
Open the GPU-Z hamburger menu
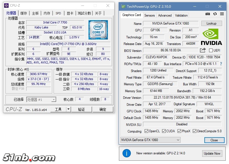(222, 14)
